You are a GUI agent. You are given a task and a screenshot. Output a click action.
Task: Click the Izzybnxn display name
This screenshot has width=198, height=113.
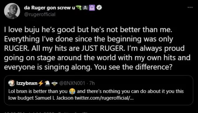coord(27,83)
